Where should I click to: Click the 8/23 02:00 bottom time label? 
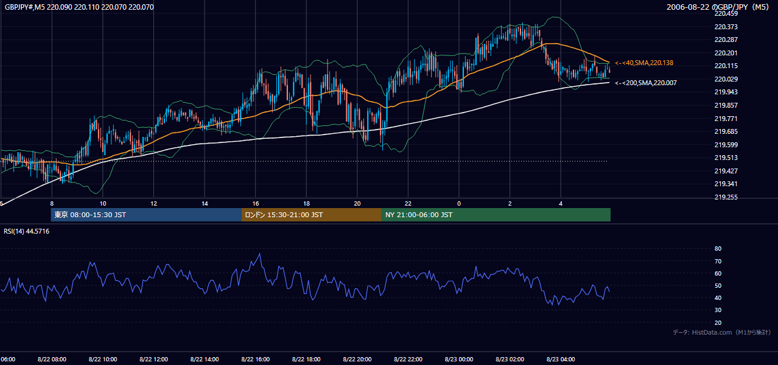click(x=510, y=360)
